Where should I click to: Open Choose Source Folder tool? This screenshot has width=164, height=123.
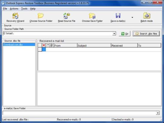coord(41,17)
